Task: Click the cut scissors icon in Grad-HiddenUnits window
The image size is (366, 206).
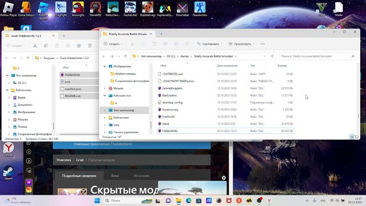Action: click(35, 46)
